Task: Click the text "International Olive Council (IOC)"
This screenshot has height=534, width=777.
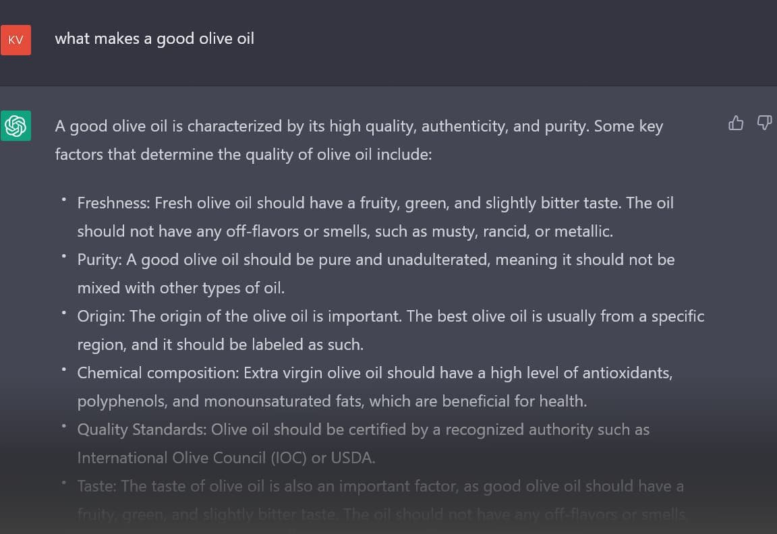Action: (192, 458)
